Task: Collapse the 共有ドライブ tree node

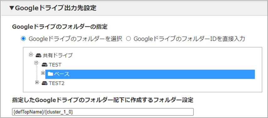Action: [31, 54]
